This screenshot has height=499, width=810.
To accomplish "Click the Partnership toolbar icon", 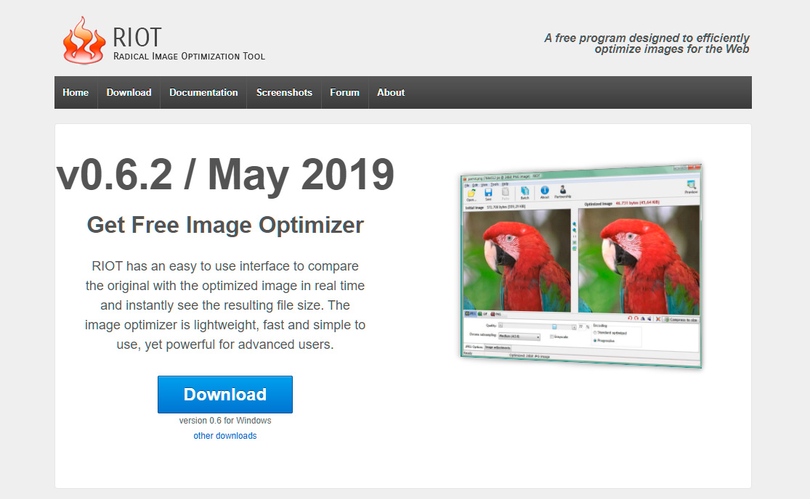I will coord(563,191).
